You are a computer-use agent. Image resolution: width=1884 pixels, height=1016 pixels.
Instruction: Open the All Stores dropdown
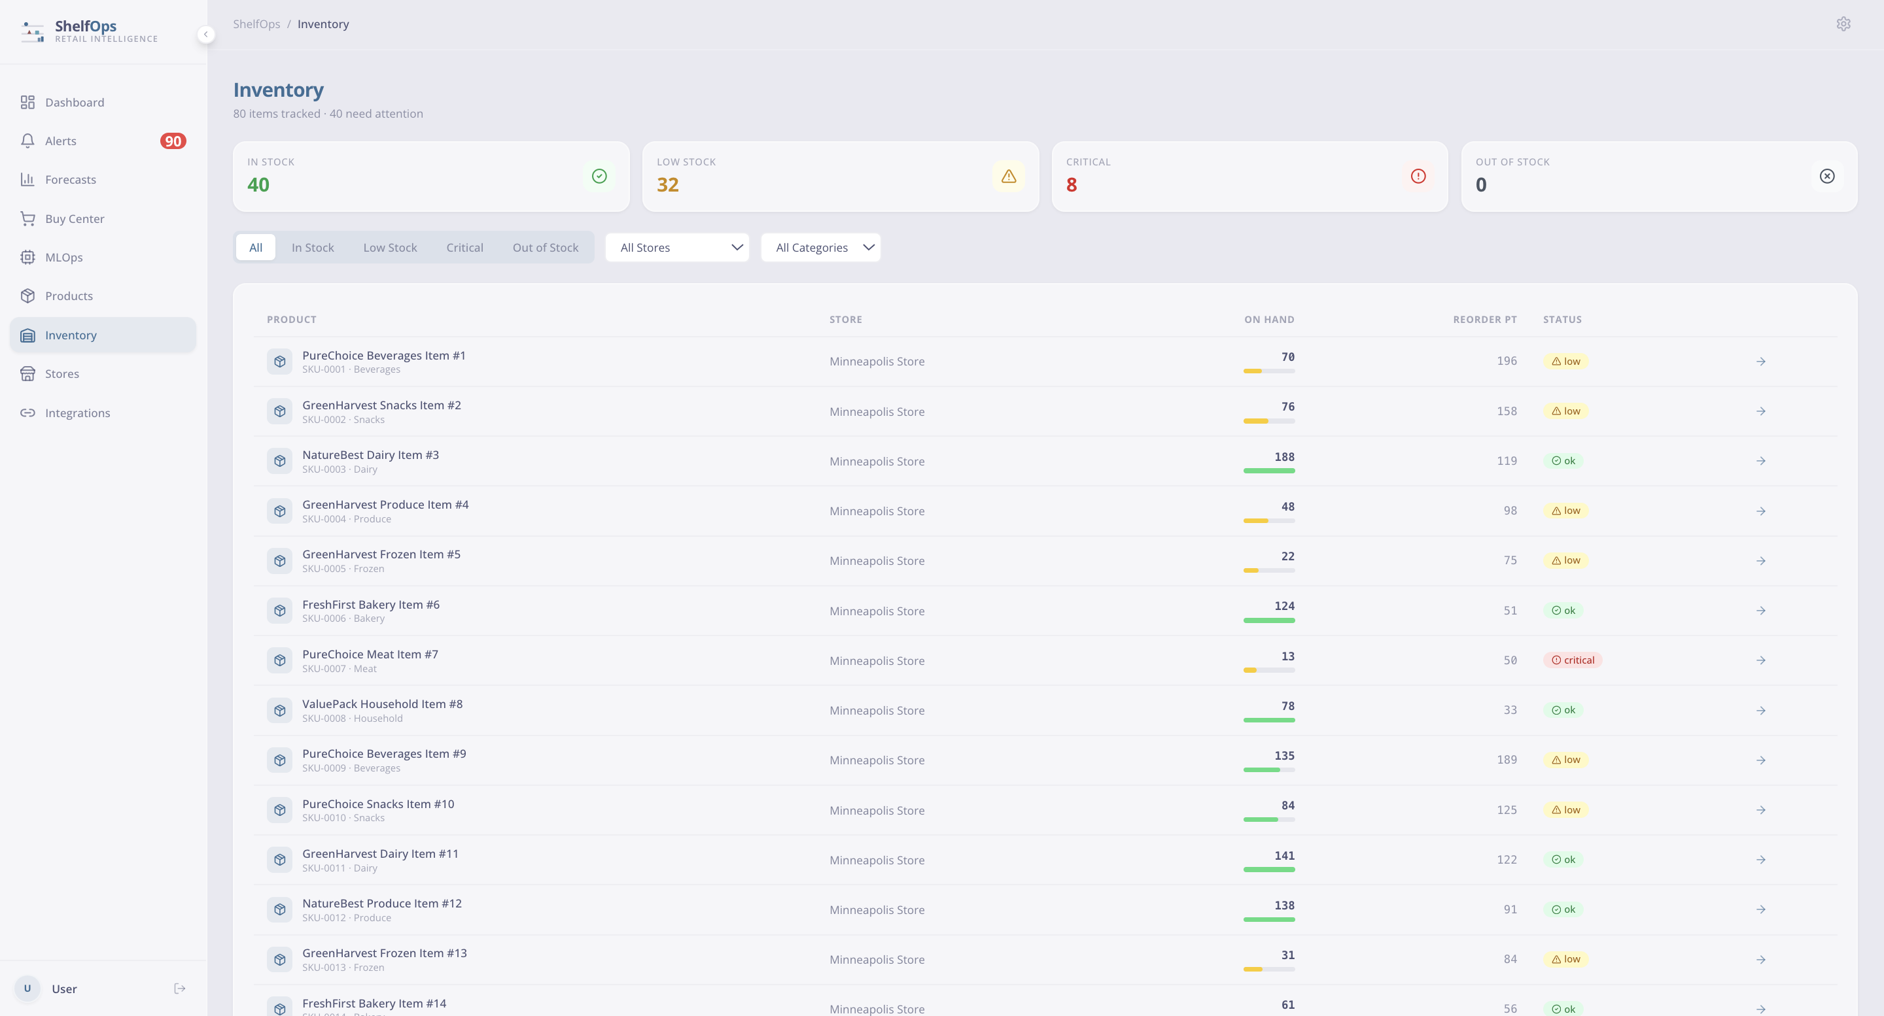tap(676, 247)
